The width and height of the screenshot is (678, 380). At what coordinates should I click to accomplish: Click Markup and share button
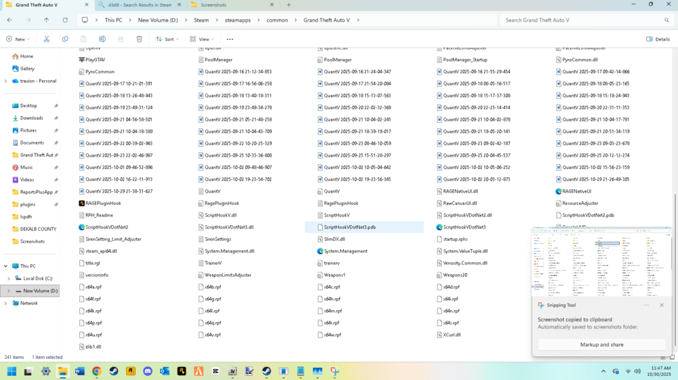tap(601, 345)
